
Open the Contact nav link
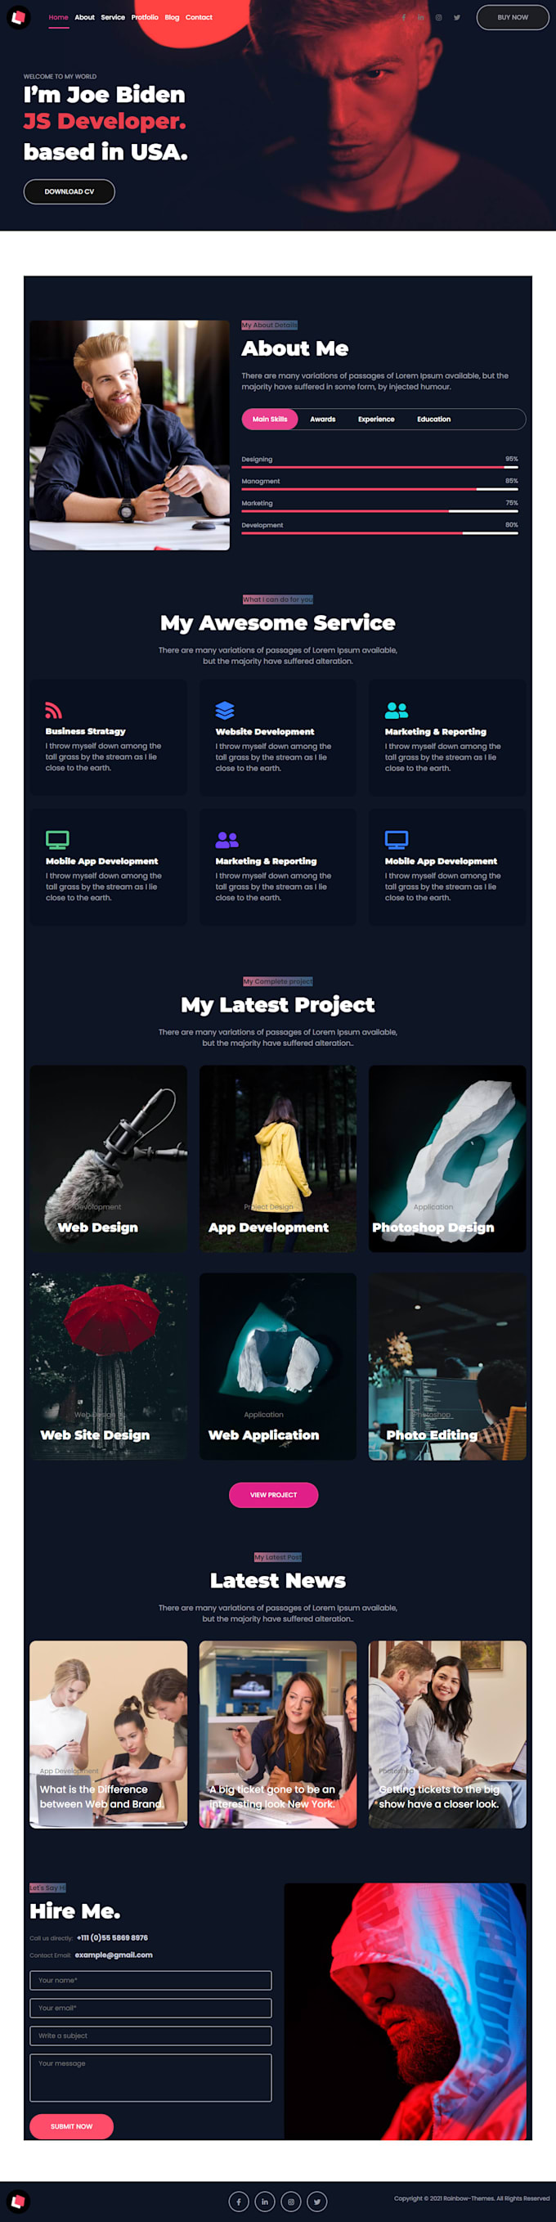(200, 17)
